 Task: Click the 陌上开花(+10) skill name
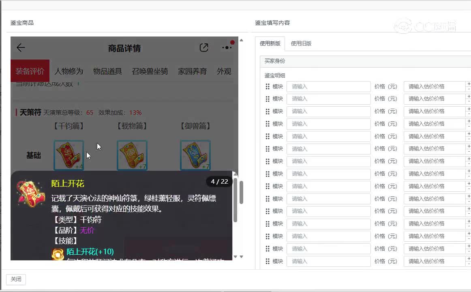[x=90, y=252]
